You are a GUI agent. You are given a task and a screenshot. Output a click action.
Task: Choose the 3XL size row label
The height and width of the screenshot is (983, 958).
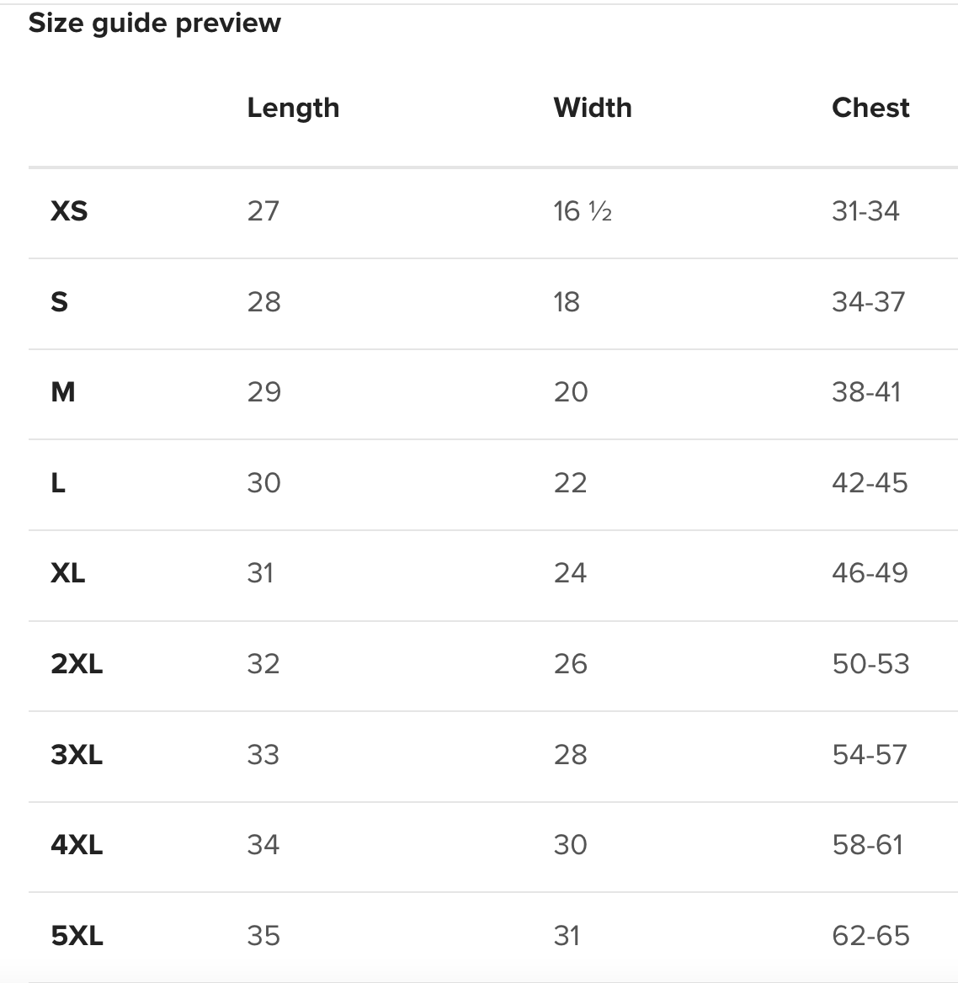click(77, 755)
